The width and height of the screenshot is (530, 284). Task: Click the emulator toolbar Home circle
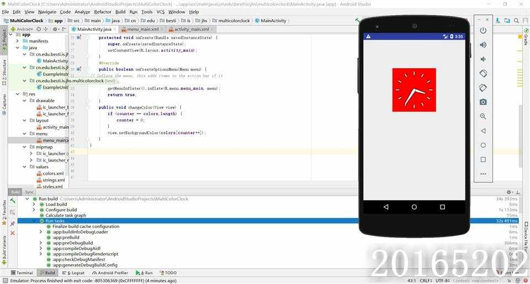pos(483,145)
